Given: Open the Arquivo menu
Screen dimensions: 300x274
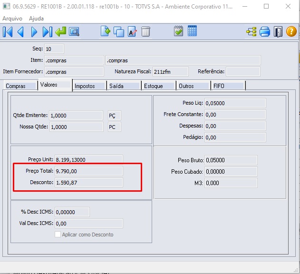Looking at the screenshot, I should 12,19.
